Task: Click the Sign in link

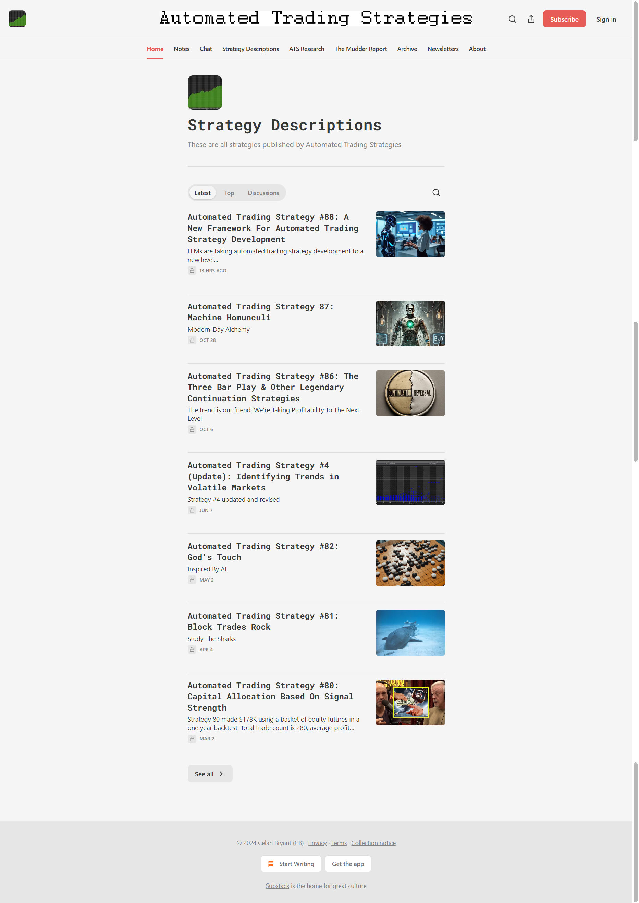Action: (x=606, y=19)
